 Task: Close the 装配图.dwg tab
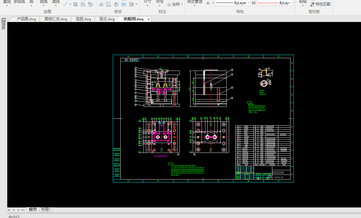(x=149, y=19)
